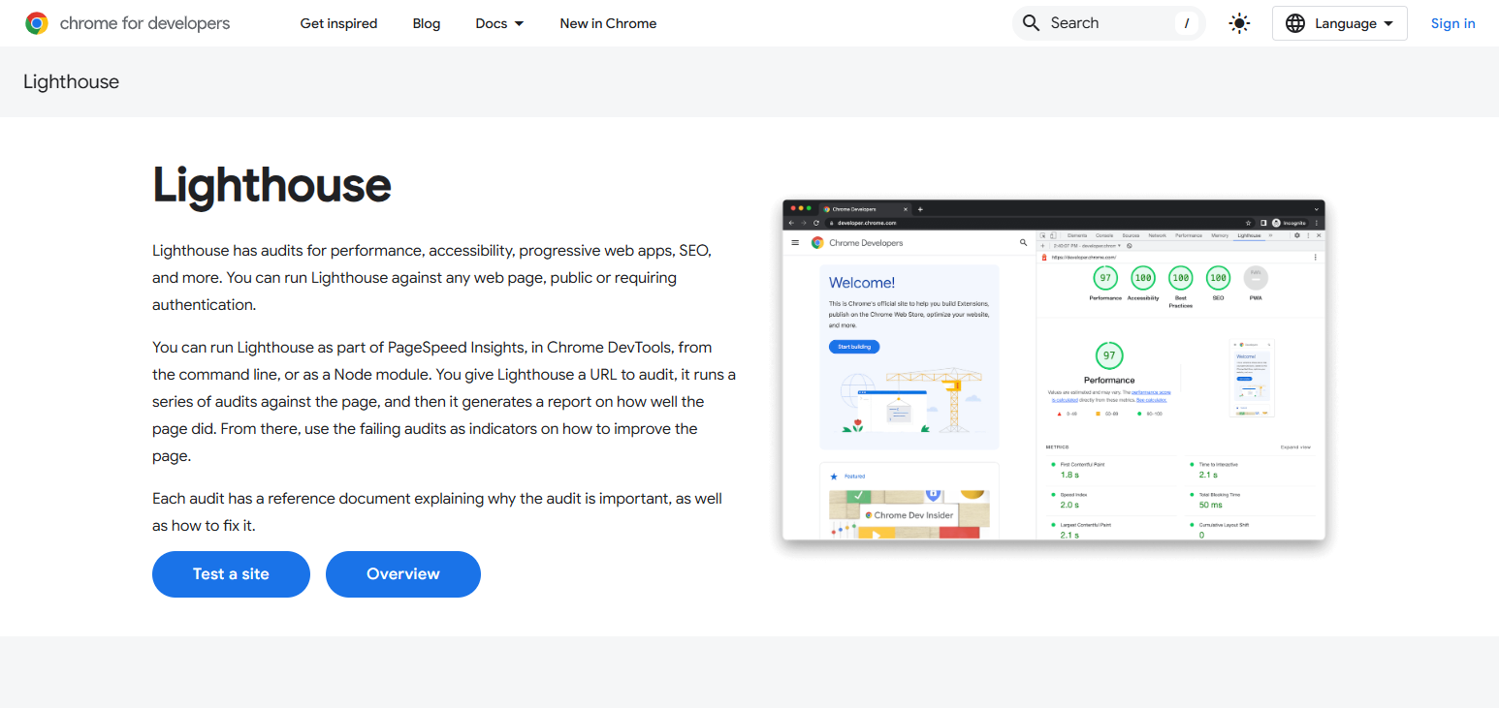
Task: Open the Get inspired menu item
Action: (x=338, y=23)
